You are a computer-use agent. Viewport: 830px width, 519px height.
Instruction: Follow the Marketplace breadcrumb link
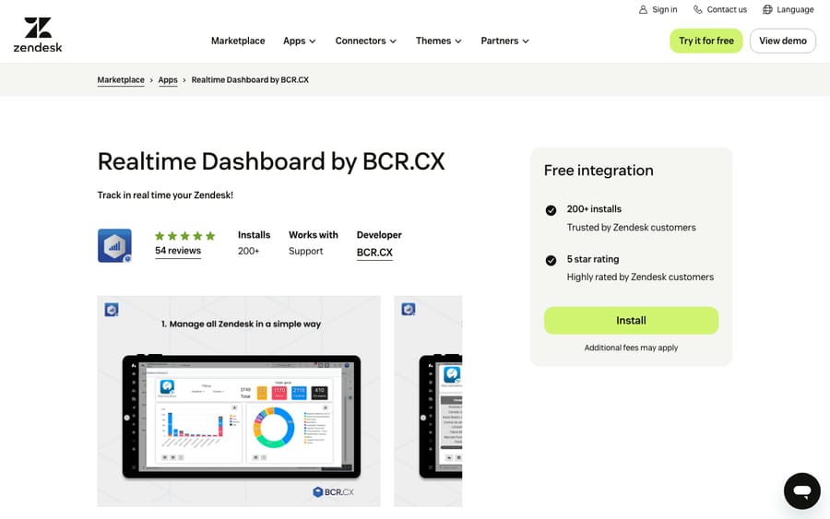pyautogui.click(x=121, y=80)
